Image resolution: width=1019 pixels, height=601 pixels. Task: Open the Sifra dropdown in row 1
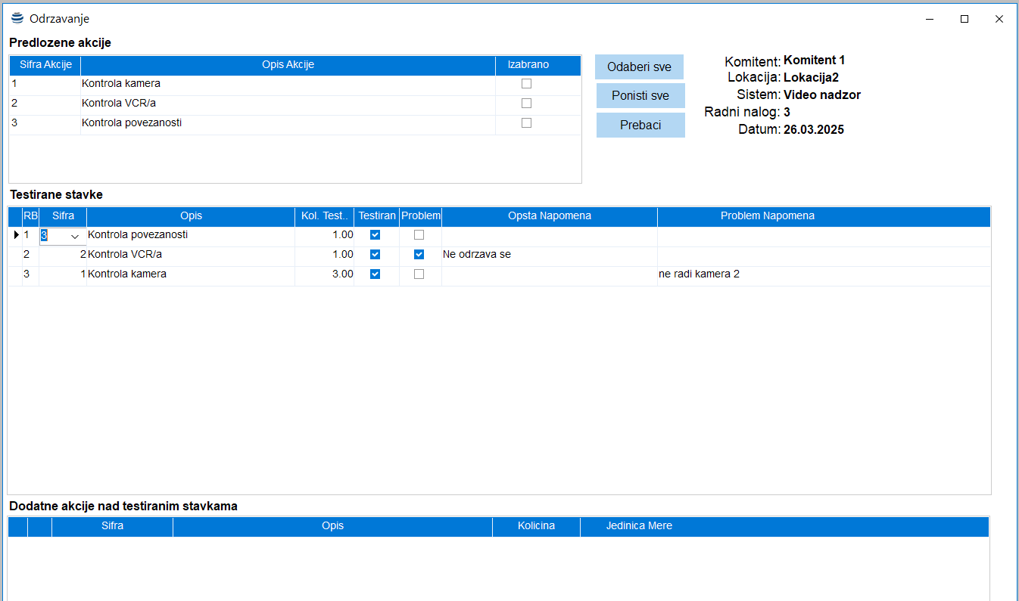(x=75, y=236)
